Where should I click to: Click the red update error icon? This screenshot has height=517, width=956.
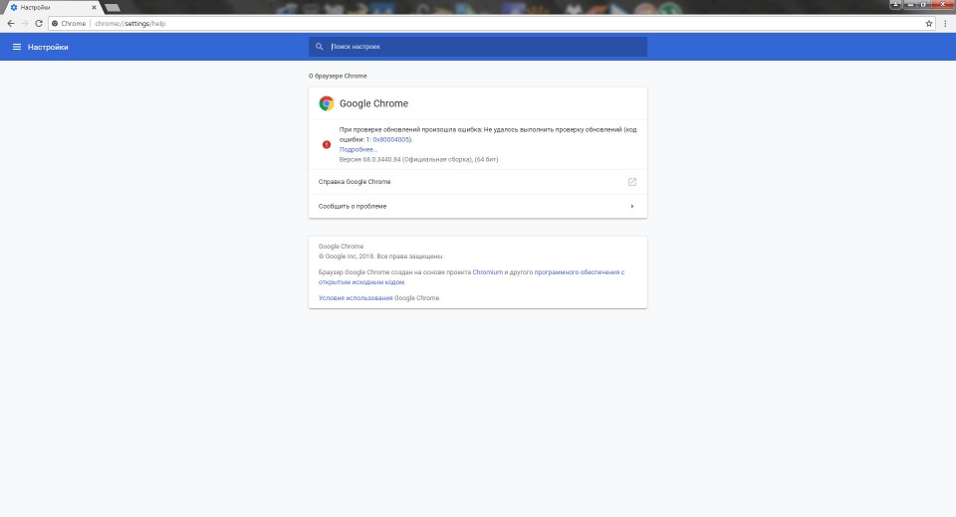pos(327,144)
